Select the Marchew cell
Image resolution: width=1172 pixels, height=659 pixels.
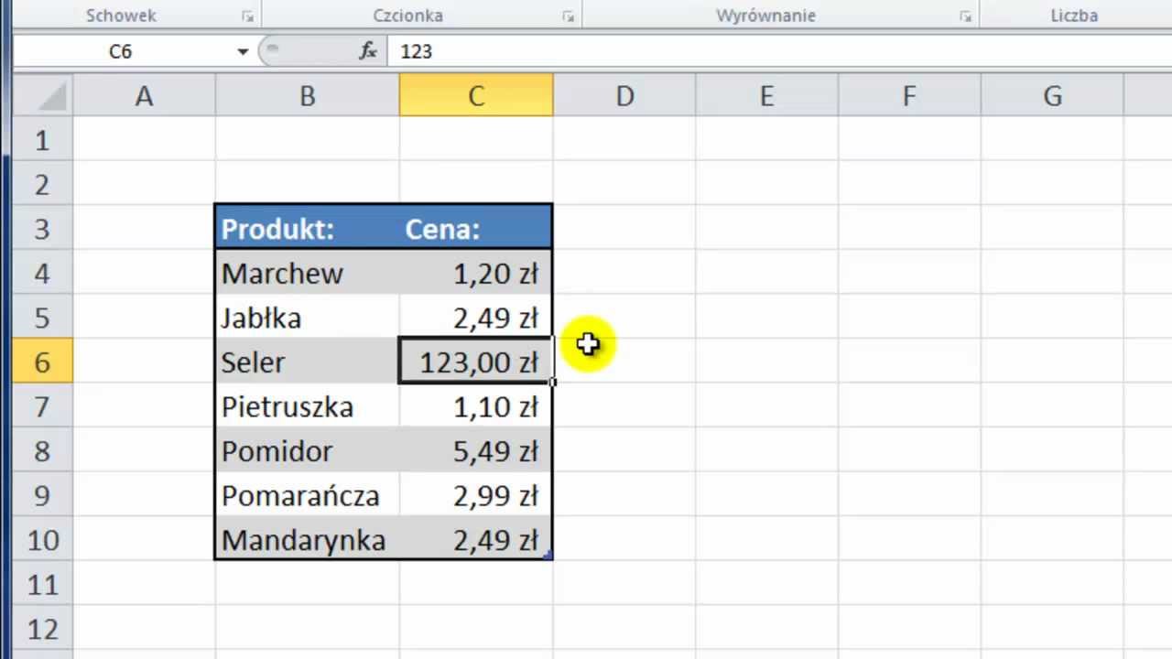coord(307,273)
